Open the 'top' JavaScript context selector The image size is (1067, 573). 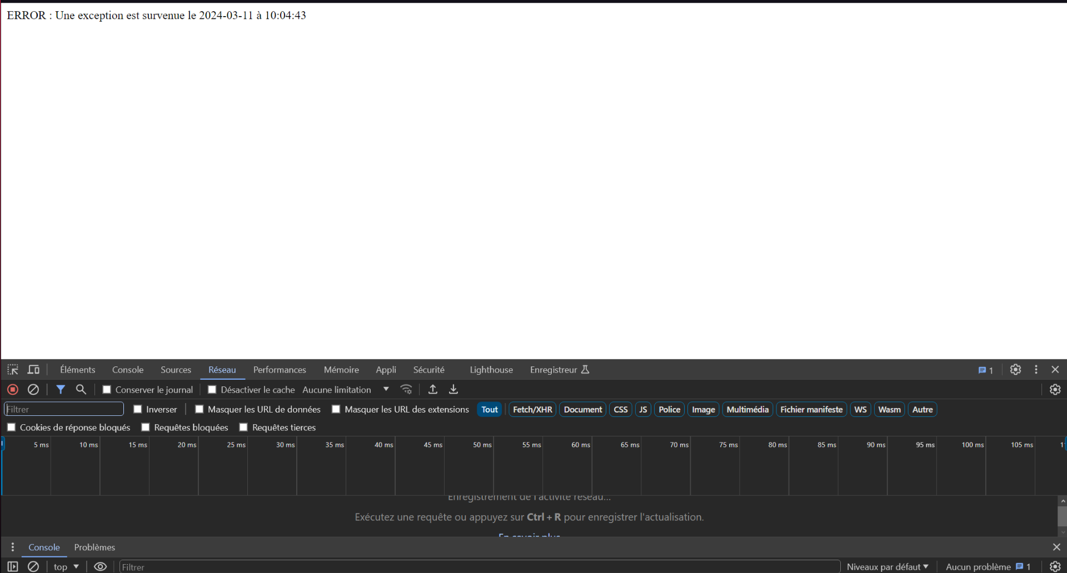tap(66, 566)
